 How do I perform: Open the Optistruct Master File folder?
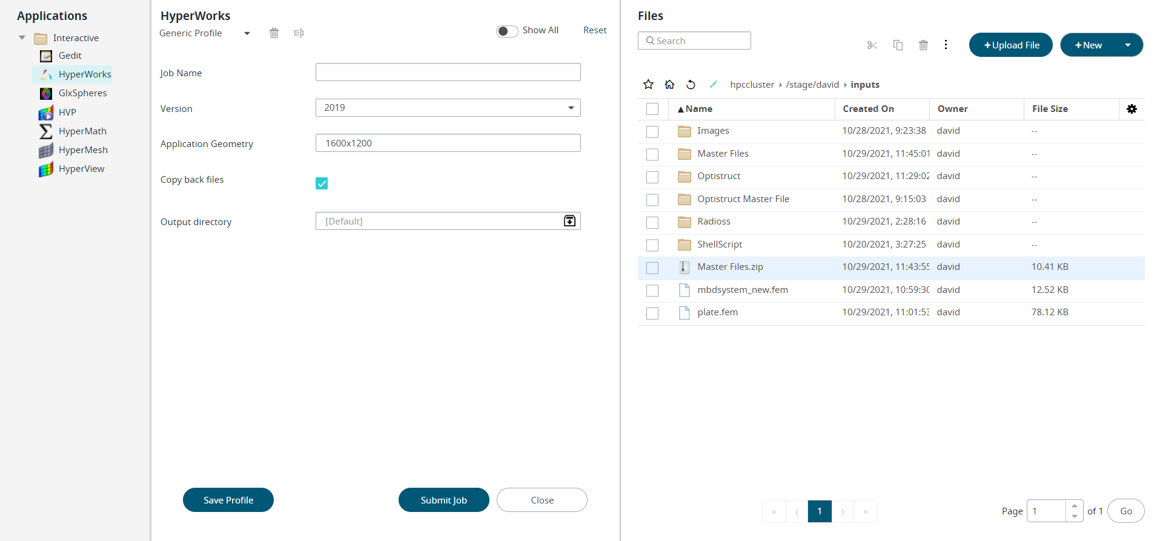point(743,199)
